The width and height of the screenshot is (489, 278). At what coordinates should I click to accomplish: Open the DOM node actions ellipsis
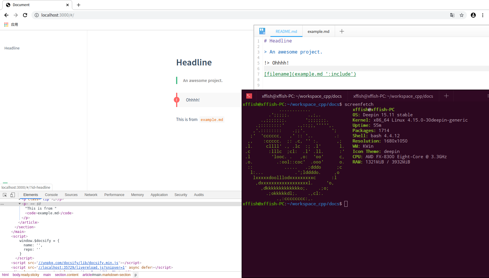pyautogui.click(x=2, y=204)
